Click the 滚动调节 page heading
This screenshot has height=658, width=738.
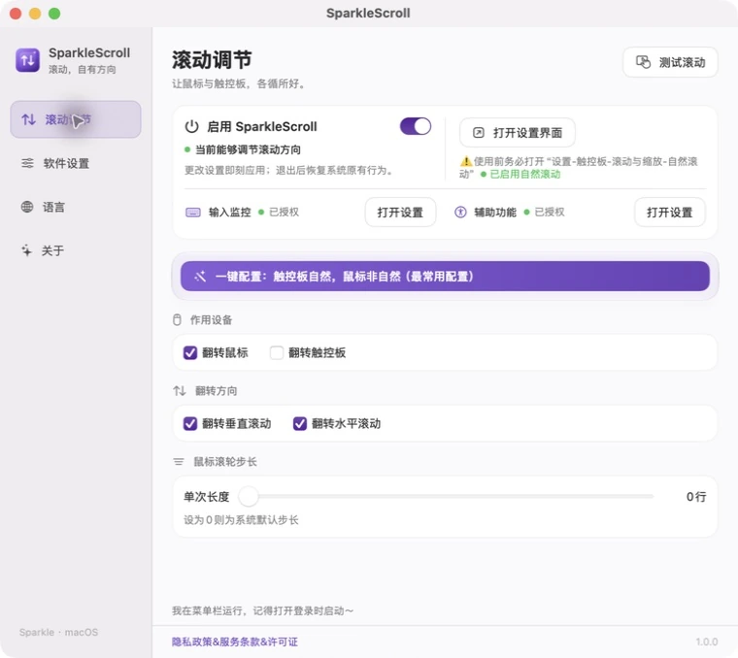(x=212, y=60)
